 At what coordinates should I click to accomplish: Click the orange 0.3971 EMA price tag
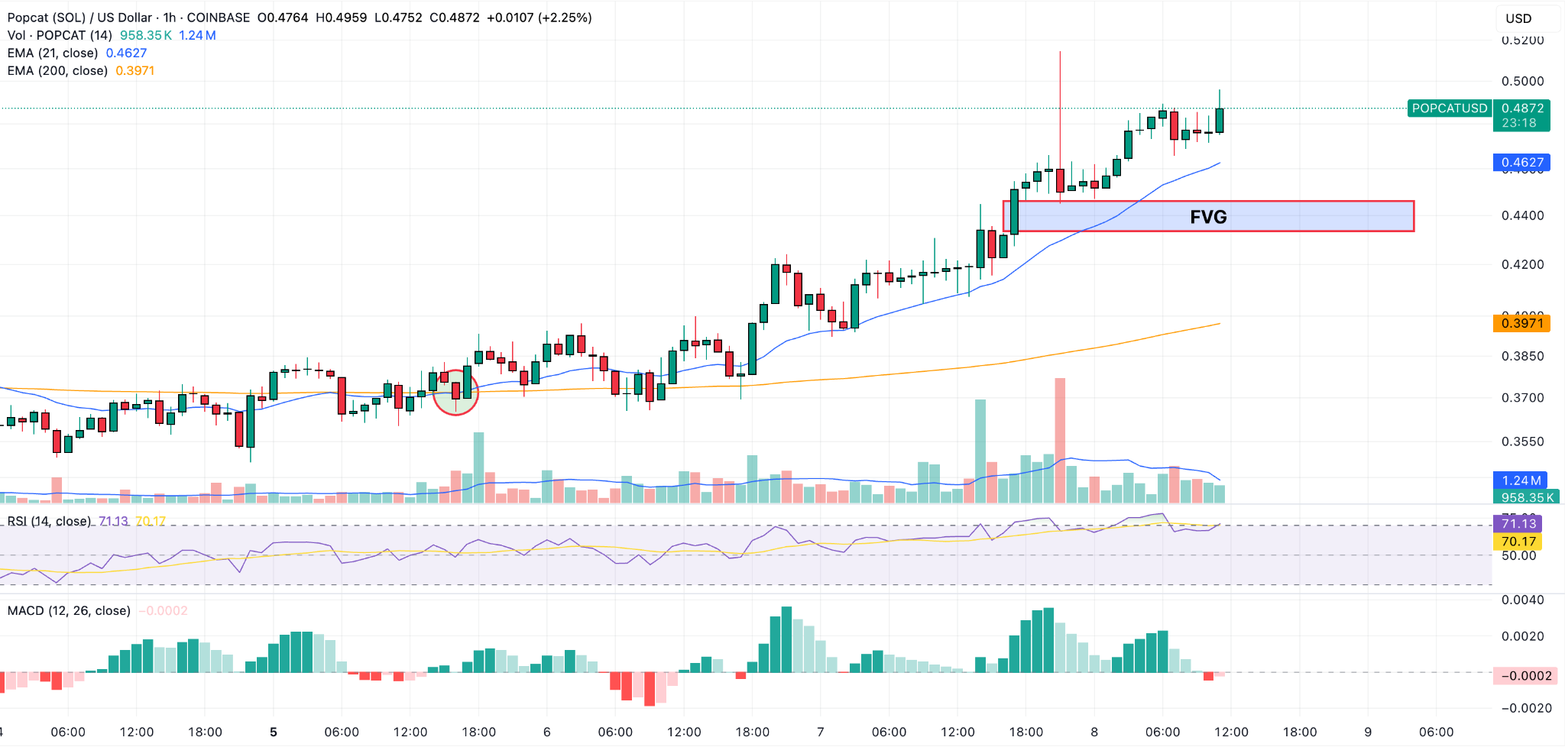pyautogui.click(x=1522, y=323)
